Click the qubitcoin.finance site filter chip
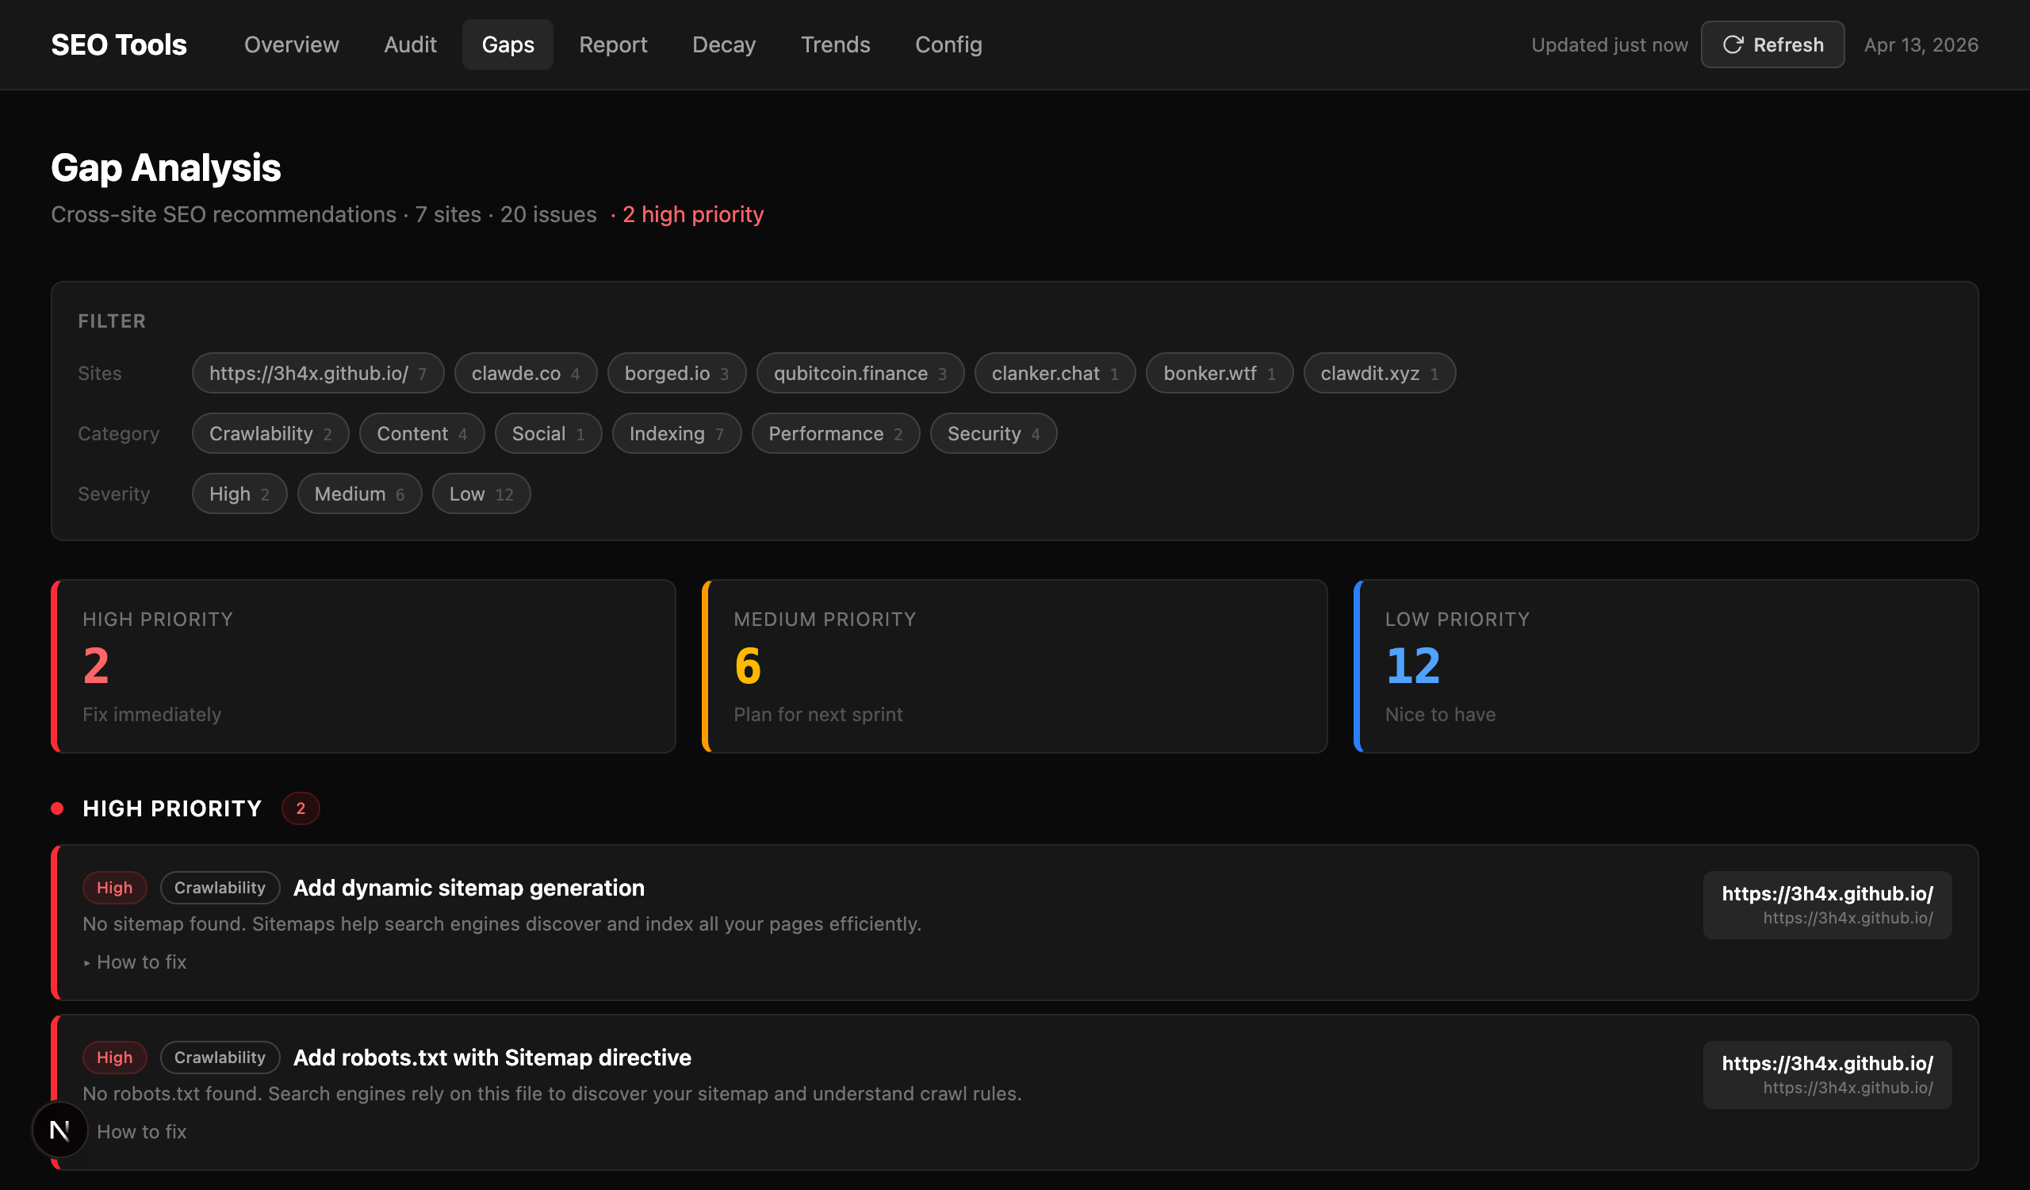2030x1190 pixels. click(860, 373)
